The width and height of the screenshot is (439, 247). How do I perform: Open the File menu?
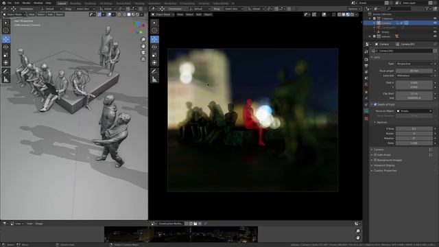[x=10, y=3]
